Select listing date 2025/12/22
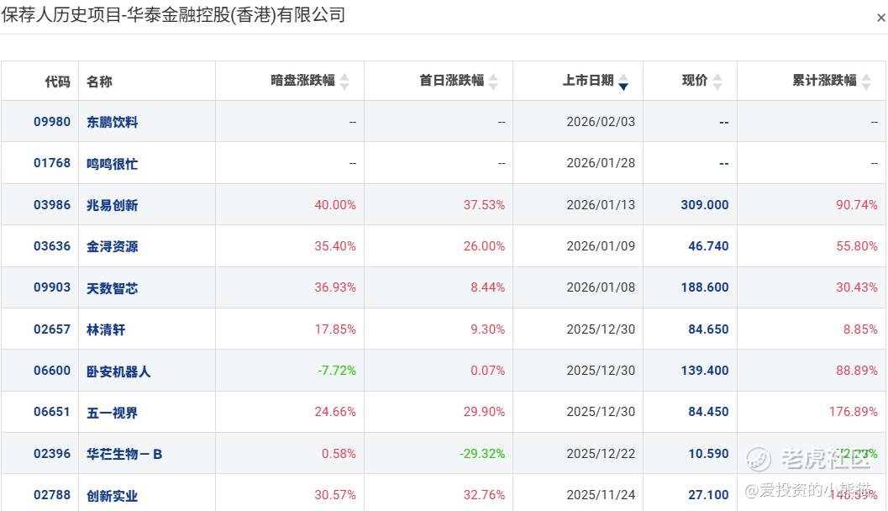The width and height of the screenshot is (888, 511). 601,454
